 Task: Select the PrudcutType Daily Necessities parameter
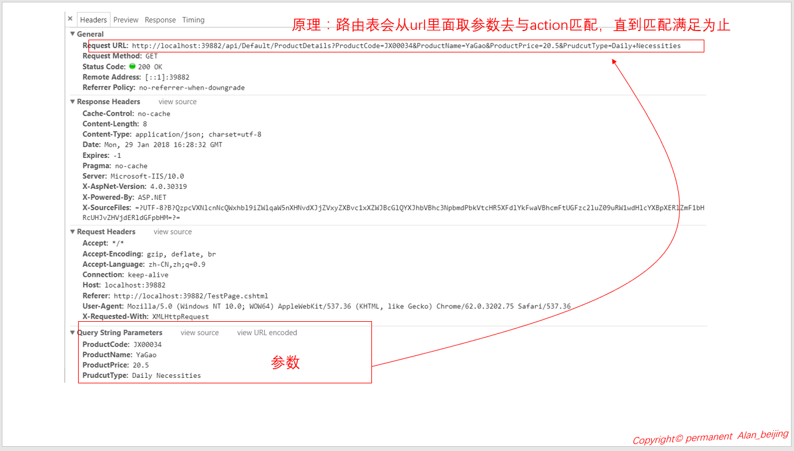pos(166,375)
